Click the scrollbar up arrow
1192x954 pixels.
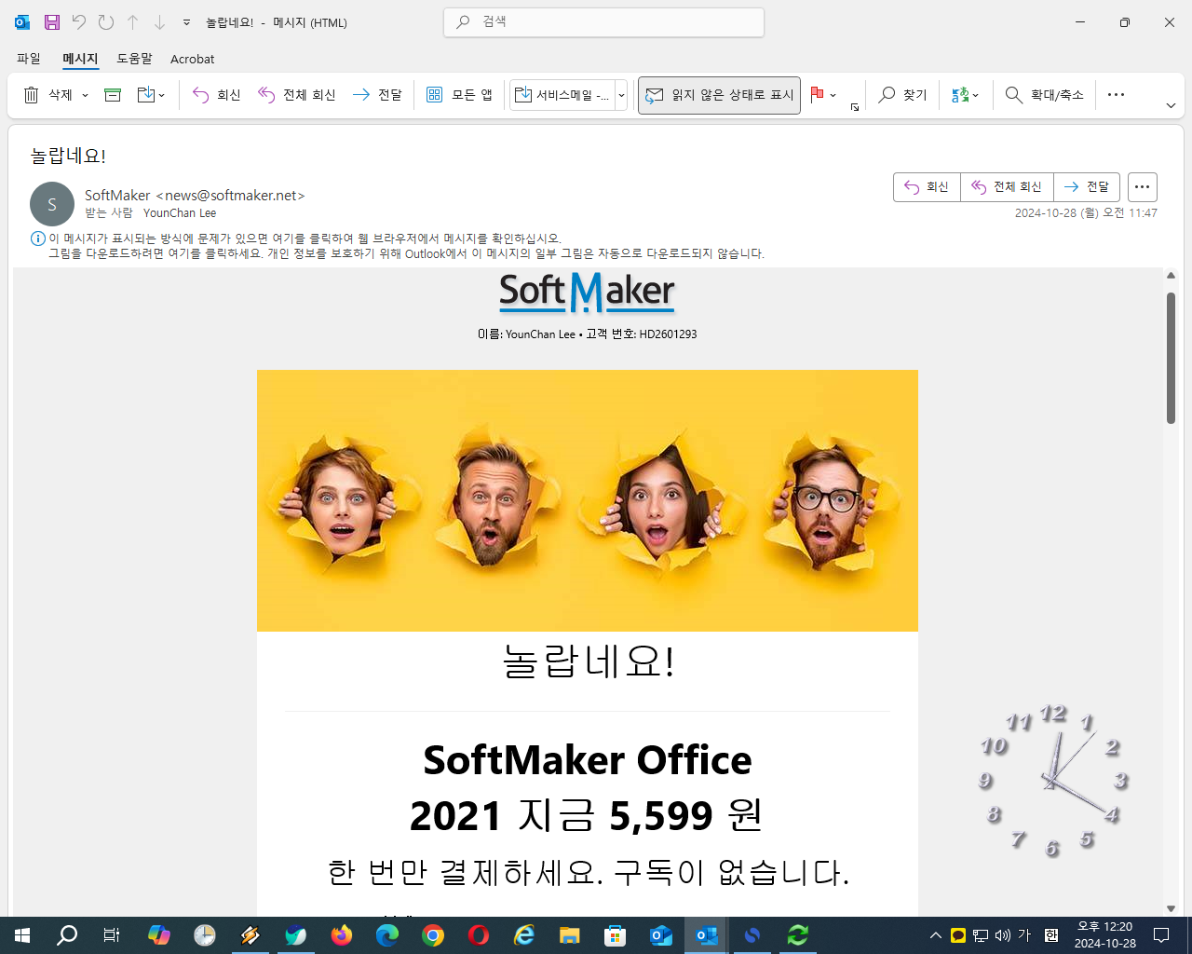(x=1171, y=275)
